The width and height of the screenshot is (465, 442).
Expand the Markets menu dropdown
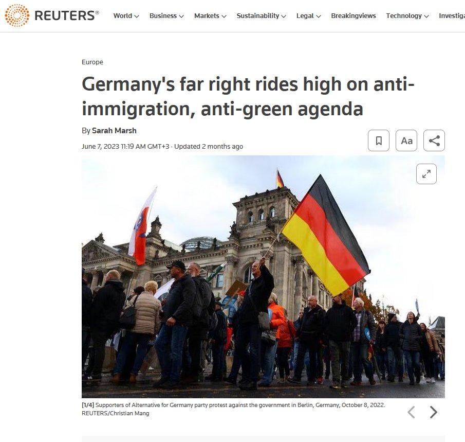pyautogui.click(x=210, y=16)
